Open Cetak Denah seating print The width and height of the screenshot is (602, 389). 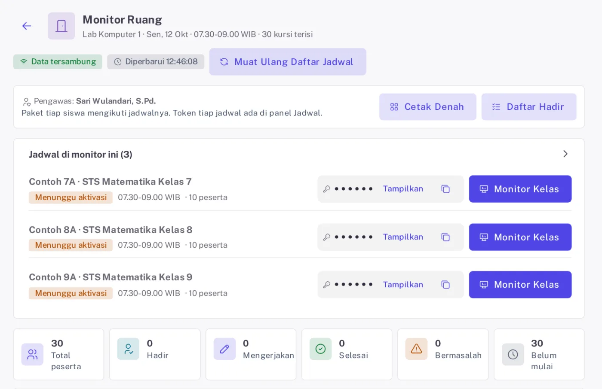[x=428, y=107]
